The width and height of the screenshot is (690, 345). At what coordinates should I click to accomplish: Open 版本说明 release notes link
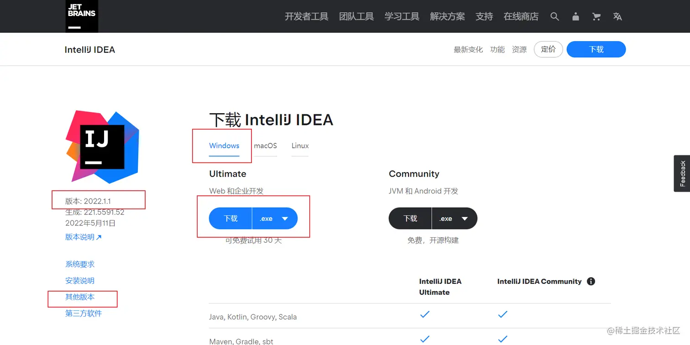pos(84,237)
